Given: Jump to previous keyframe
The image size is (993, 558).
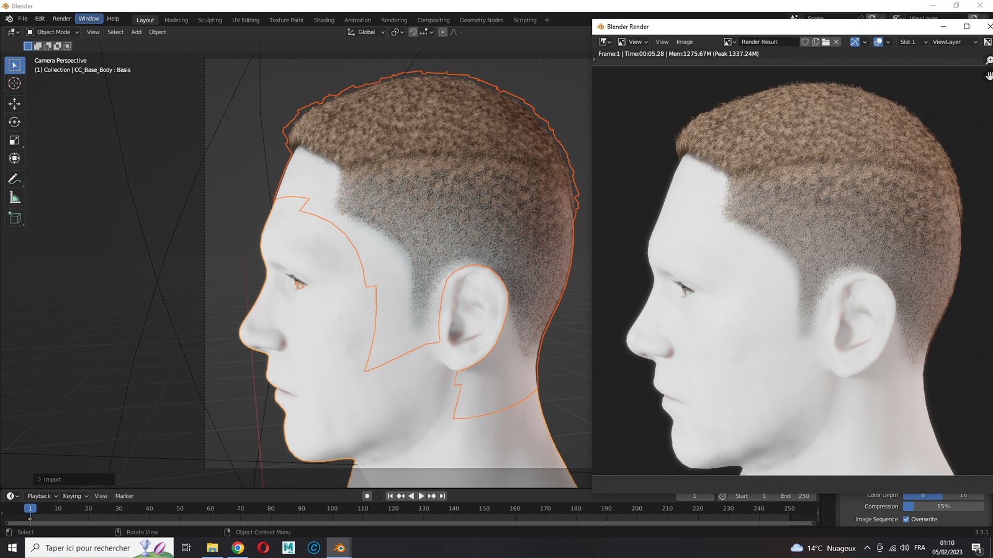Looking at the screenshot, I should tap(400, 496).
